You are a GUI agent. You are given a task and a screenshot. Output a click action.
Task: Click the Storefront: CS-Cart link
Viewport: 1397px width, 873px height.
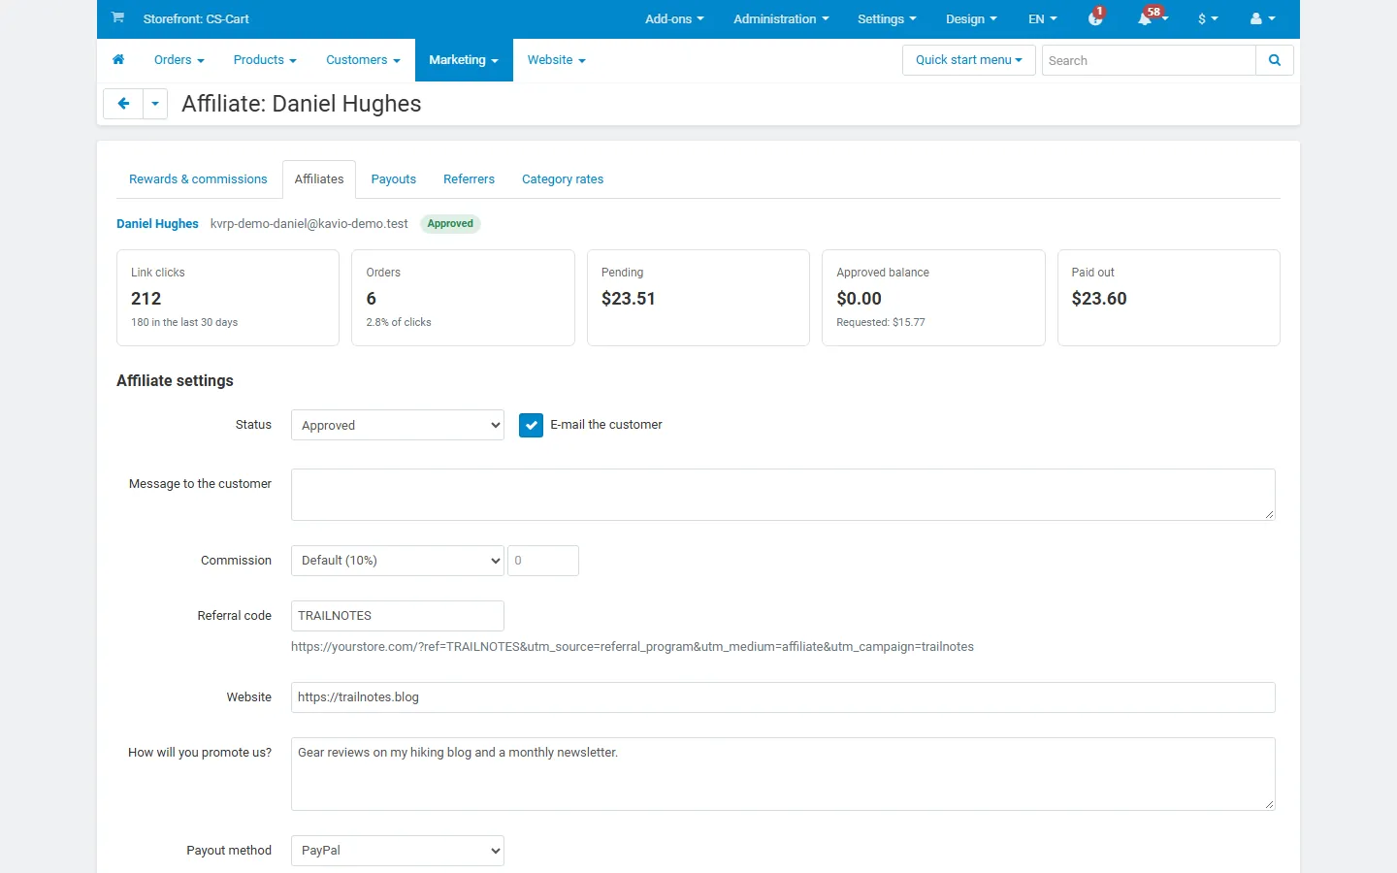[196, 18]
